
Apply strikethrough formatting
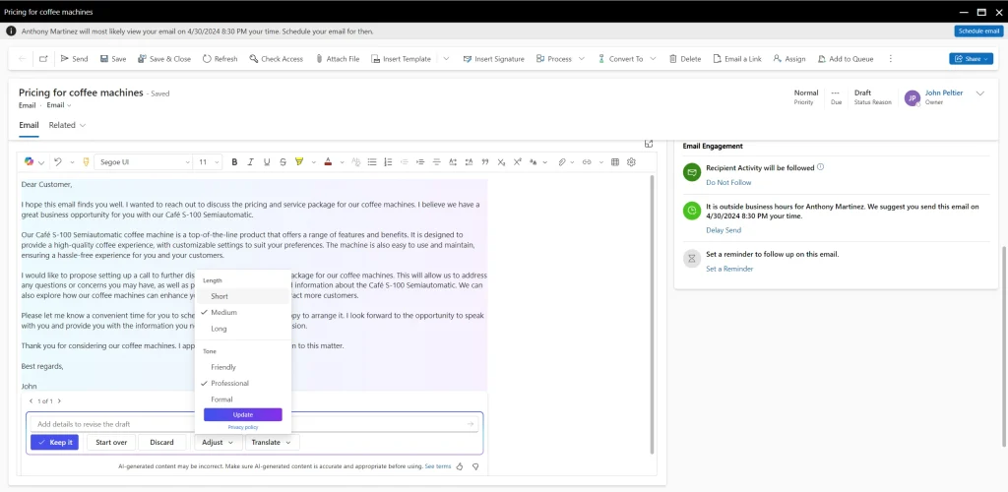coord(283,161)
